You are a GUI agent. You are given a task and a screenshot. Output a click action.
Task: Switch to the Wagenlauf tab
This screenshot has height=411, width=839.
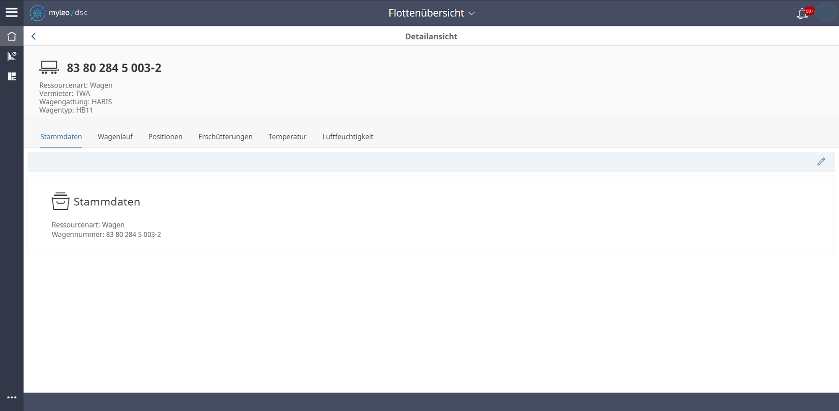click(x=115, y=137)
